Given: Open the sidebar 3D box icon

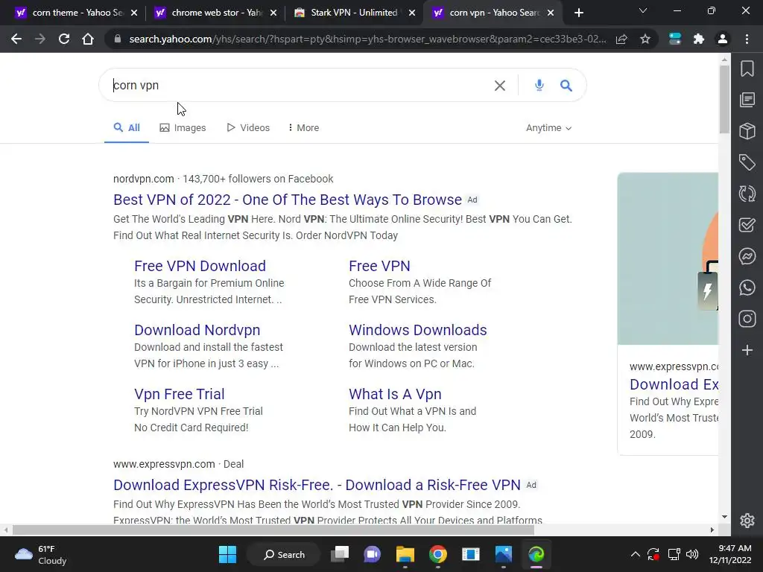Looking at the screenshot, I should 747,131.
